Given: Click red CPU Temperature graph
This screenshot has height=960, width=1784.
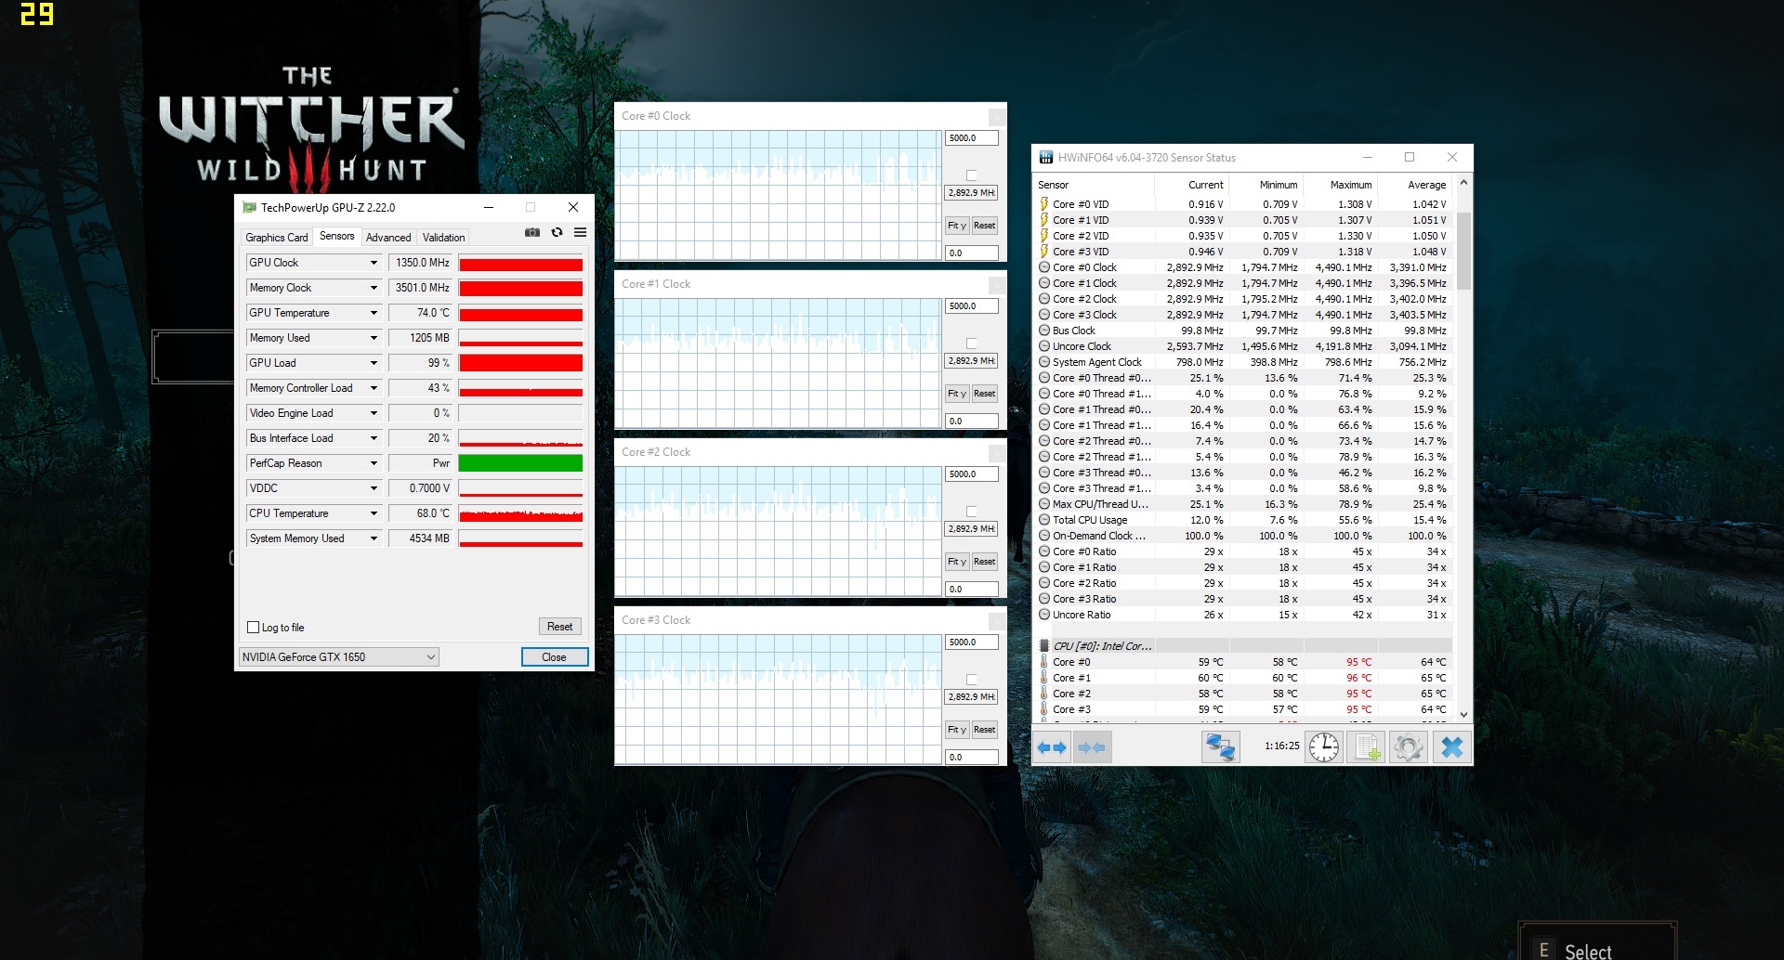Looking at the screenshot, I should [x=520, y=513].
